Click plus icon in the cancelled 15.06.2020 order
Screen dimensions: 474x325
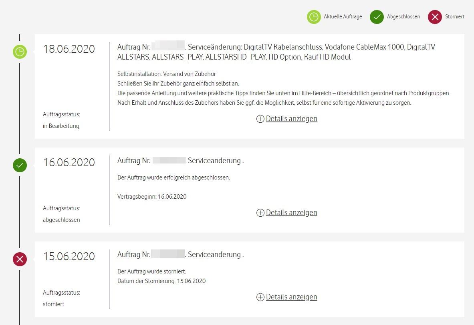(x=260, y=297)
